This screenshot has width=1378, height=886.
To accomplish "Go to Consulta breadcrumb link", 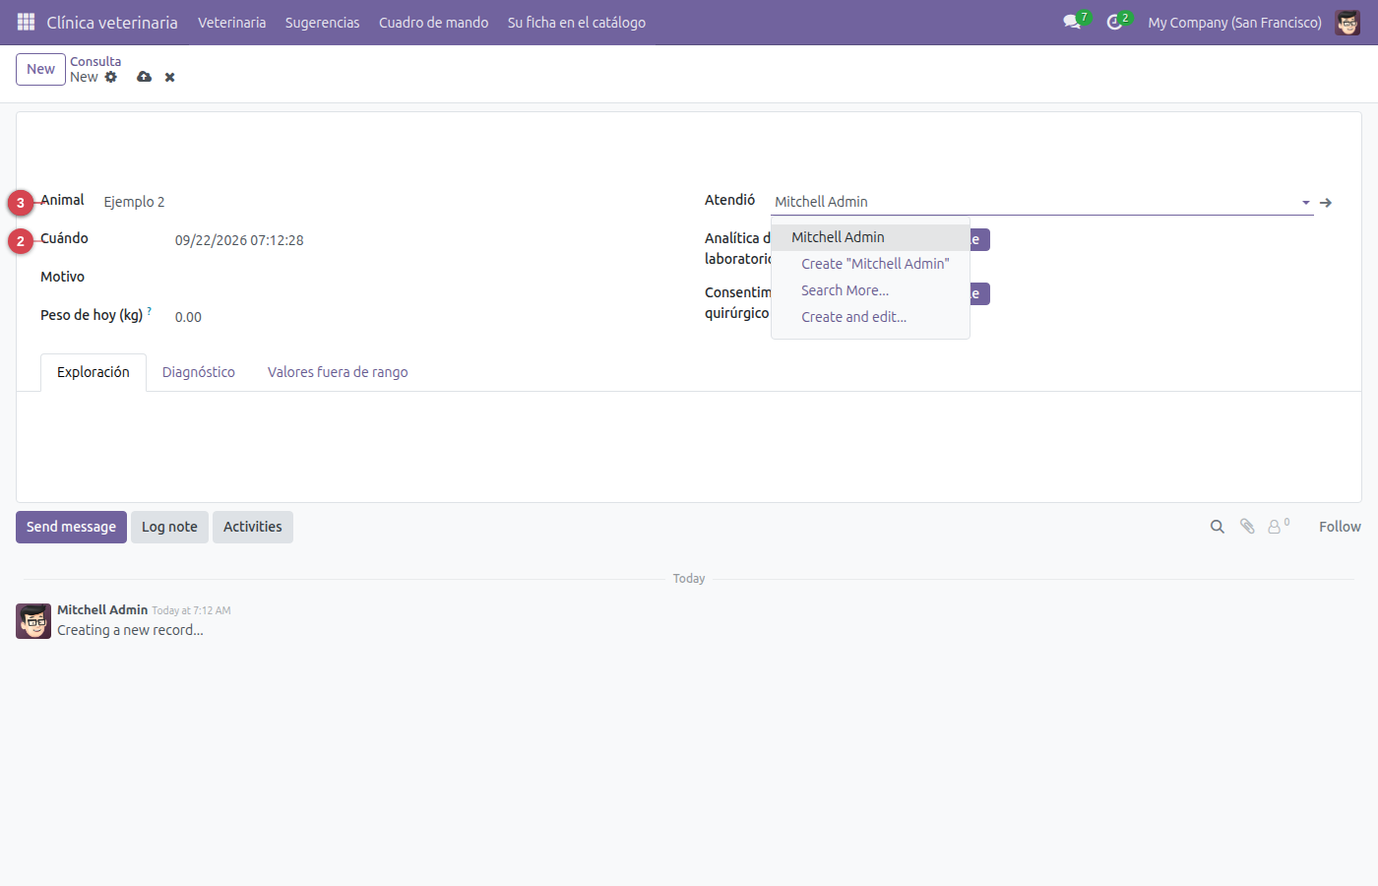I will tap(95, 61).
